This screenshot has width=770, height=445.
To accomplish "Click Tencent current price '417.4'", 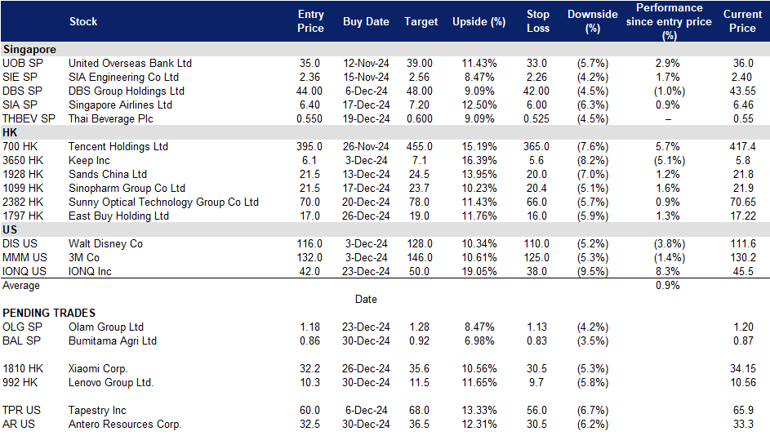I will coord(742,146).
